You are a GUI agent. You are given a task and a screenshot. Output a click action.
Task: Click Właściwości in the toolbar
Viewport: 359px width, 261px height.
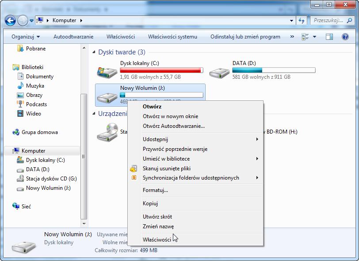point(121,37)
